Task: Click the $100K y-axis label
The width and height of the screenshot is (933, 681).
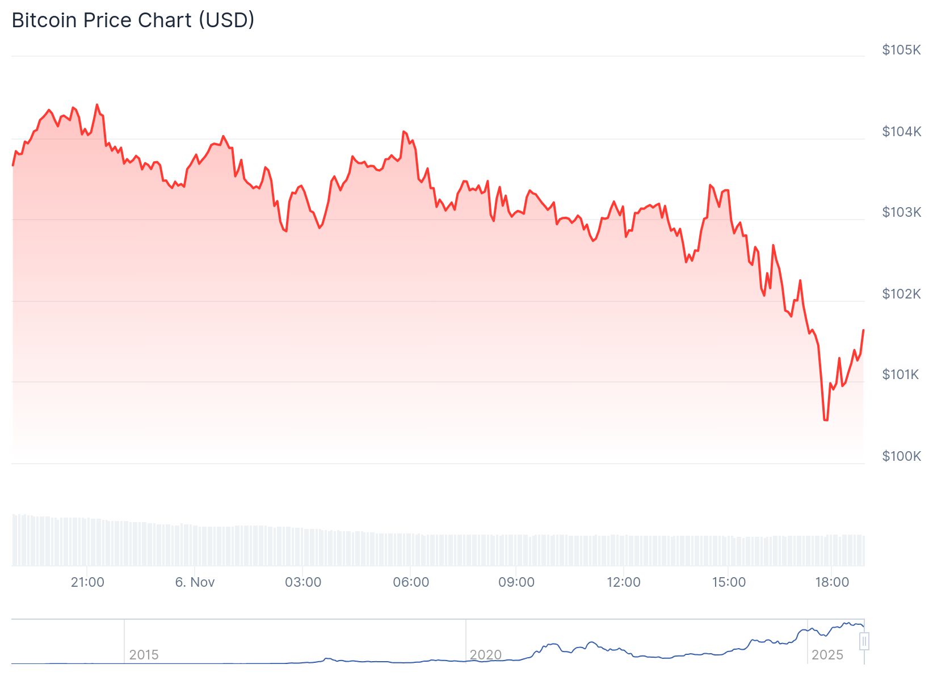Action: click(901, 456)
